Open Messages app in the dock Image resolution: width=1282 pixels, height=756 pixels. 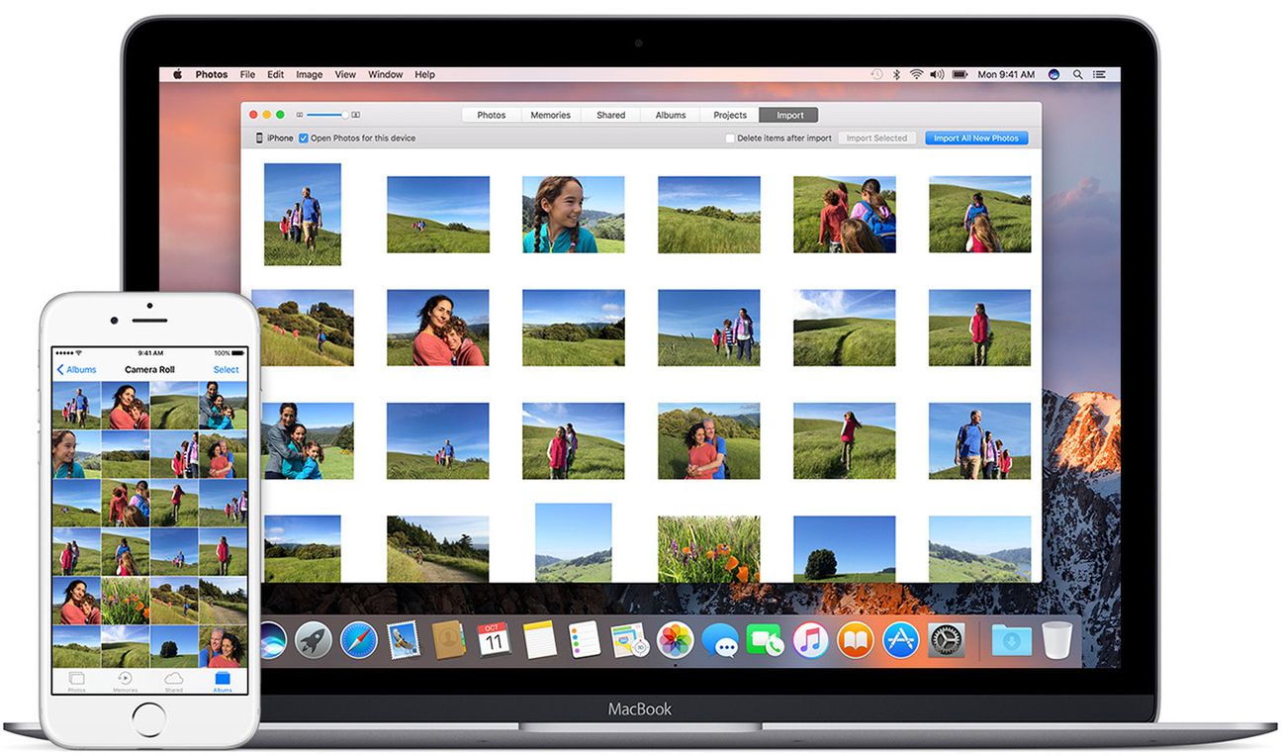720,640
